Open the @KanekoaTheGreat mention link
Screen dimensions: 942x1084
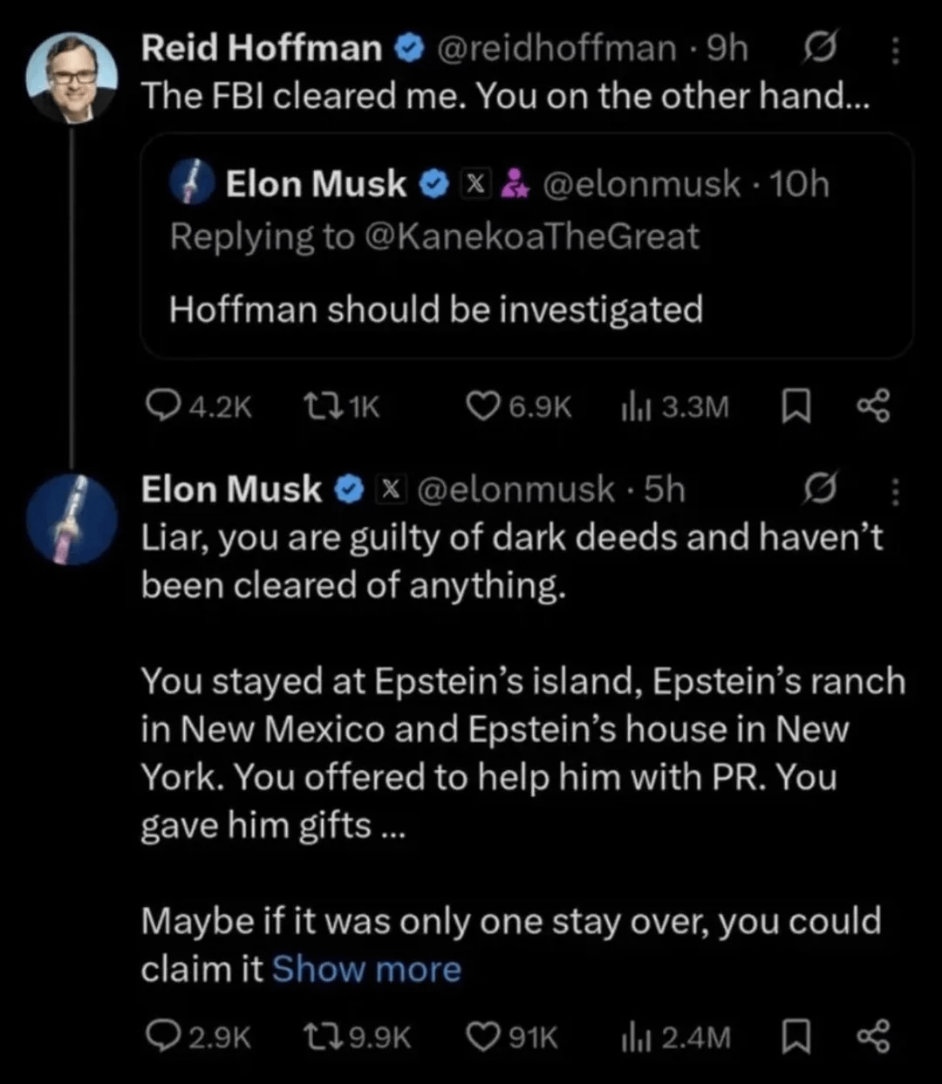[530, 237]
